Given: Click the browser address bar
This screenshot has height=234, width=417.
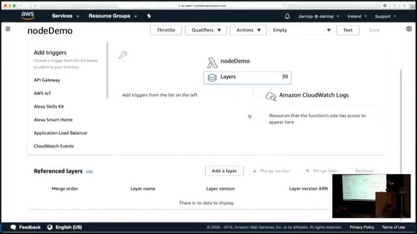Looking at the screenshot, I should (202, 6).
